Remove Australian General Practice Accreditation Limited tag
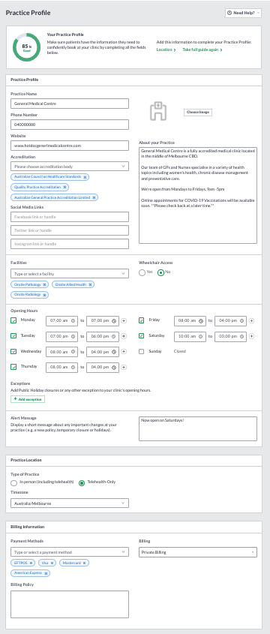Viewport: 270px width, 634px height. tap(94, 197)
